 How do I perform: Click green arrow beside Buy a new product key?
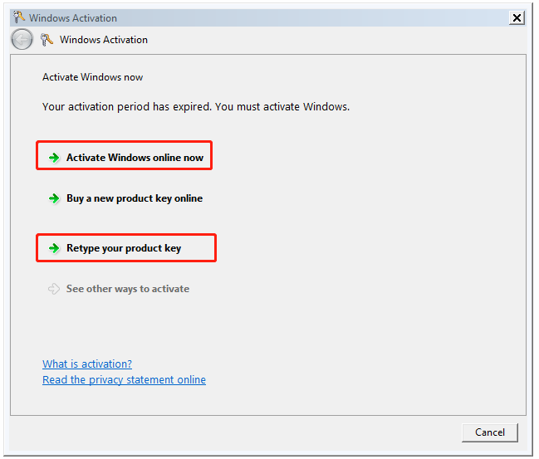[x=54, y=198]
